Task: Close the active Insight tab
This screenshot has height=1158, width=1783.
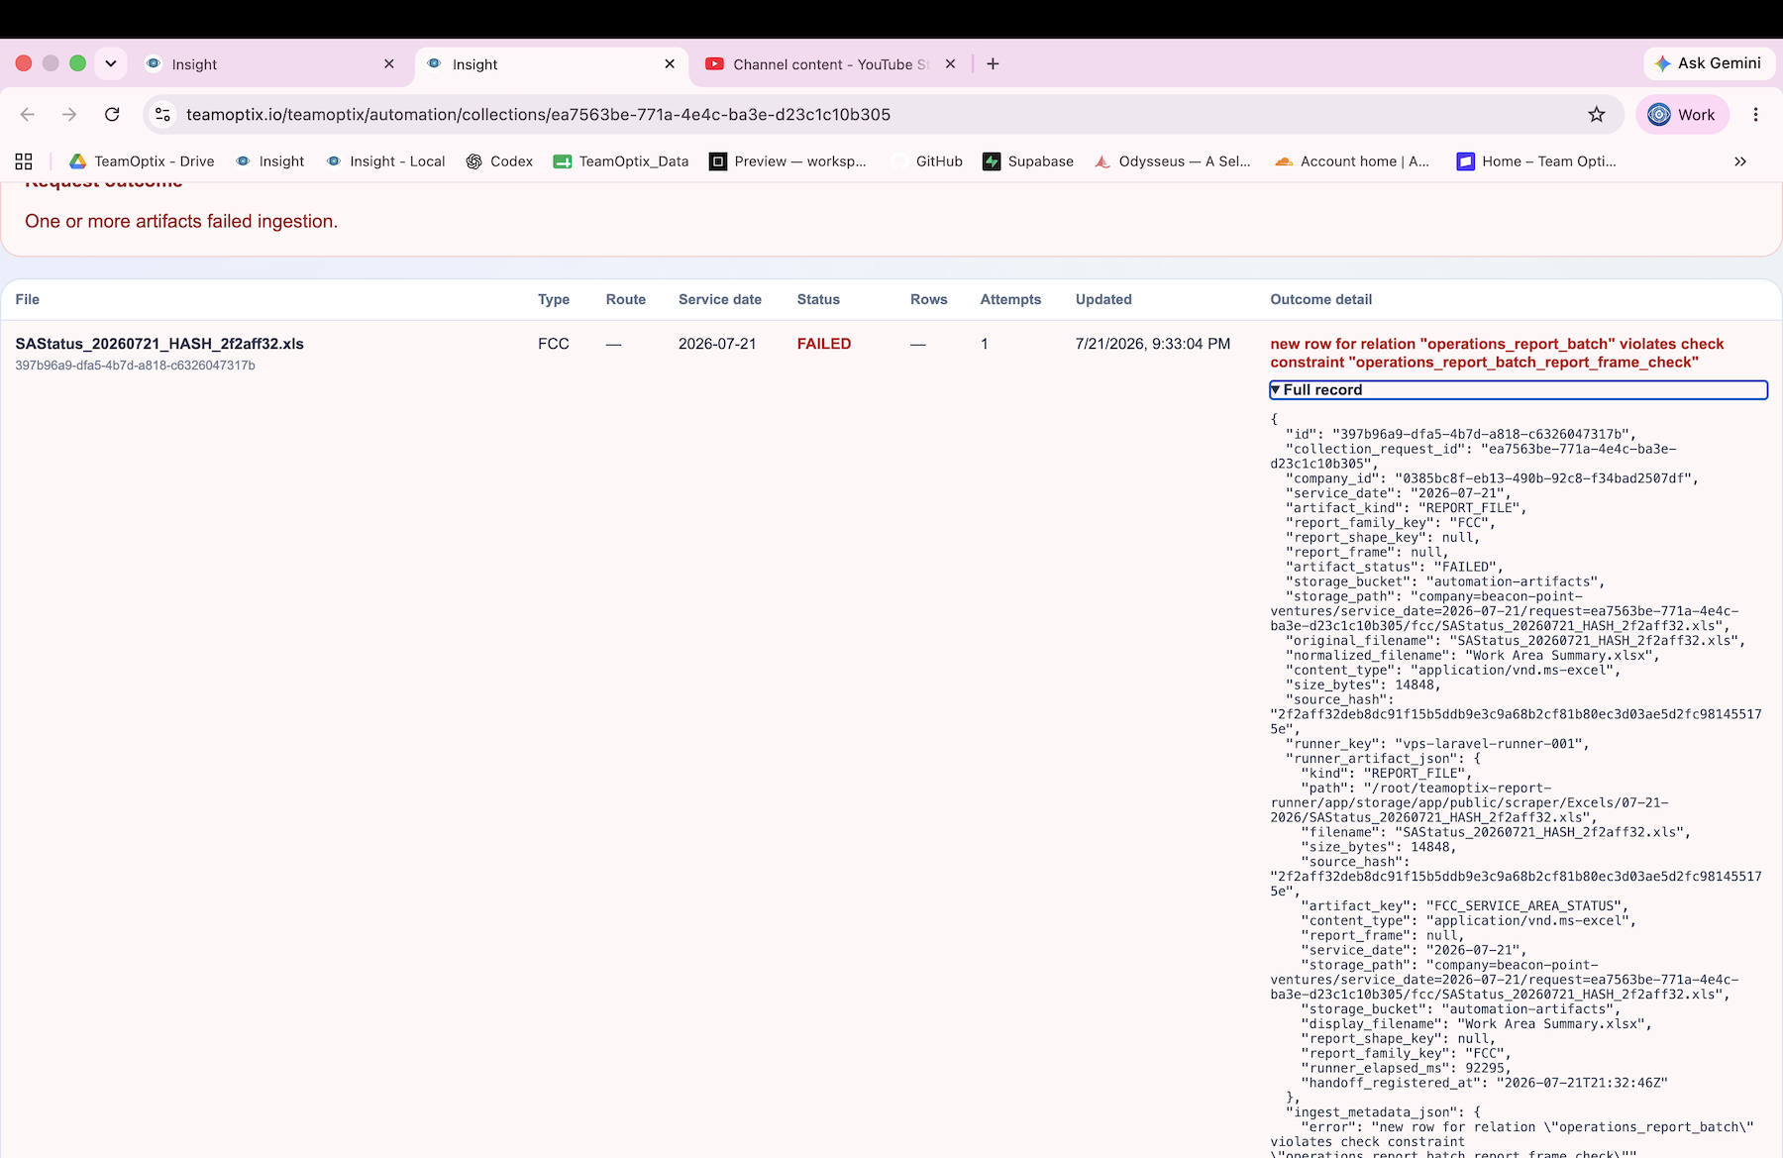Action: pyautogui.click(x=670, y=64)
